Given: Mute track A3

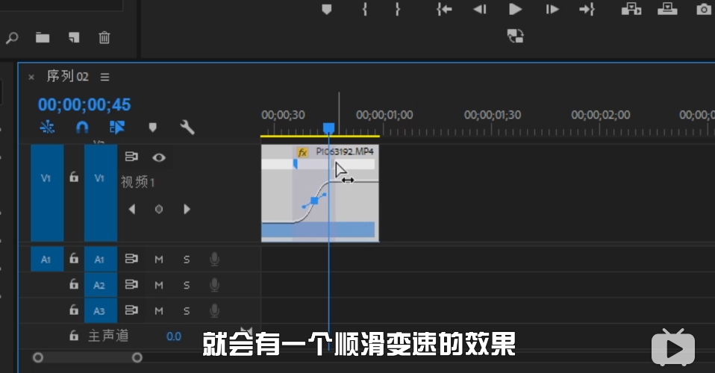Looking at the screenshot, I should pos(159,310).
